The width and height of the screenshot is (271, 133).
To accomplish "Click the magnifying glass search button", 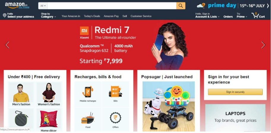I will tap(180, 6).
